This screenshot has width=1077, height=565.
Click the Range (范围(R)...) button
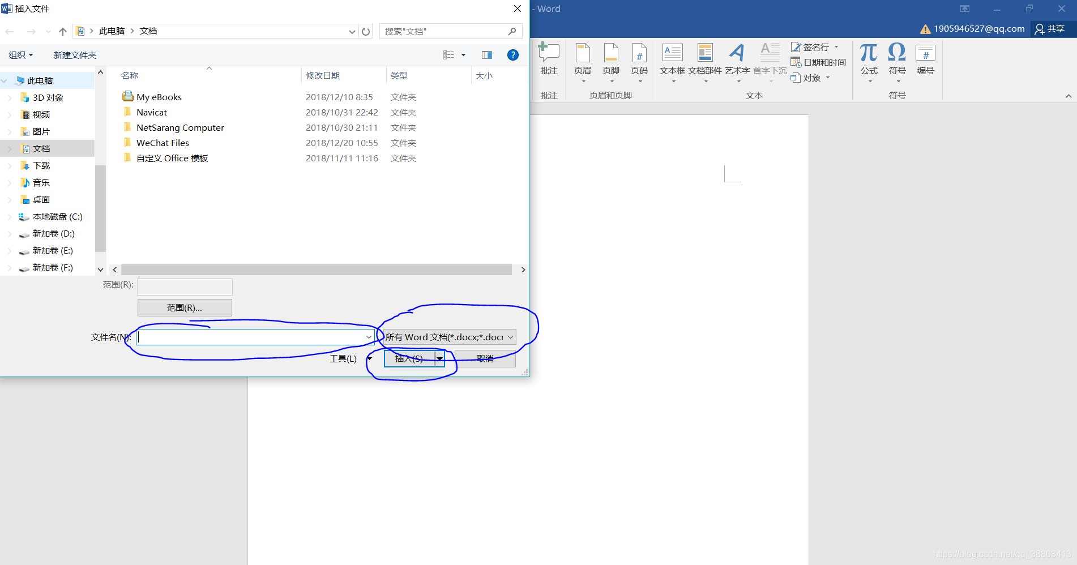tap(185, 308)
